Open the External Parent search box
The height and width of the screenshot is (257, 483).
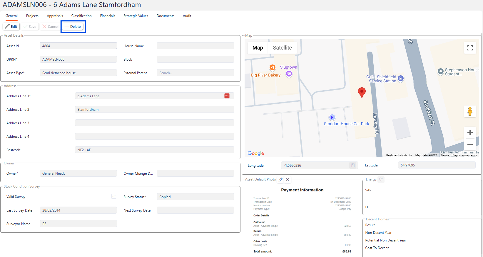pos(195,73)
